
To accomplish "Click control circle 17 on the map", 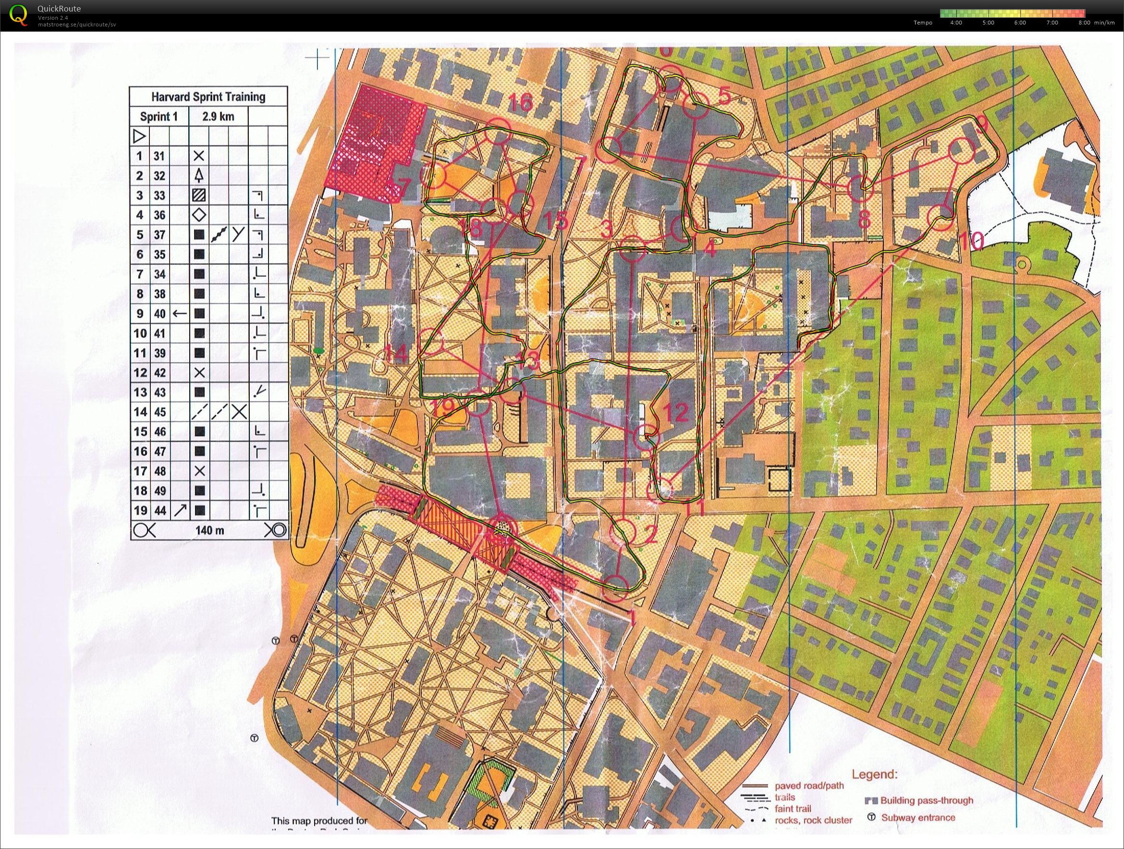I will click(433, 176).
